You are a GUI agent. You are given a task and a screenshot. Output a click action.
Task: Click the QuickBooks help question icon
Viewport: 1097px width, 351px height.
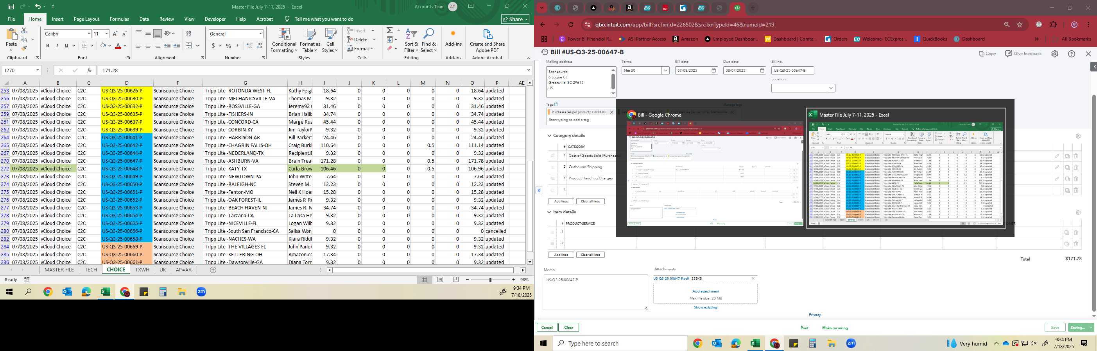1072,53
